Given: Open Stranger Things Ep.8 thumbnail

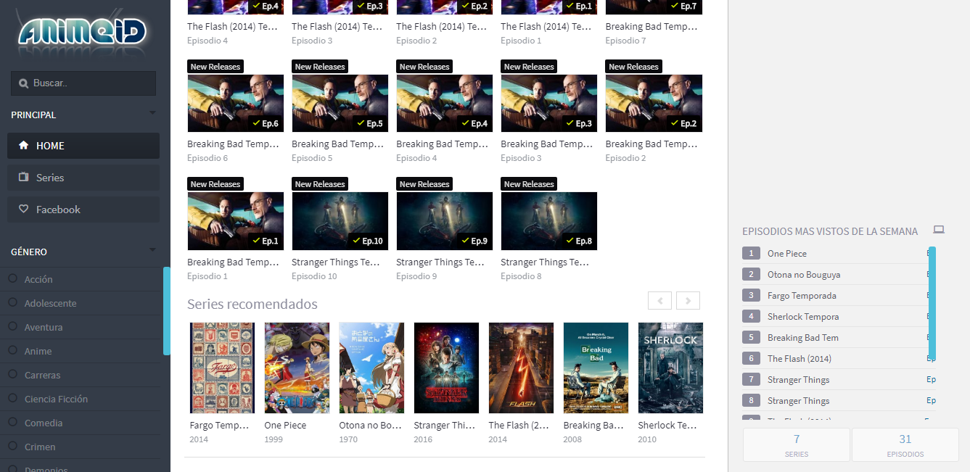Looking at the screenshot, I should click(549, 221).
